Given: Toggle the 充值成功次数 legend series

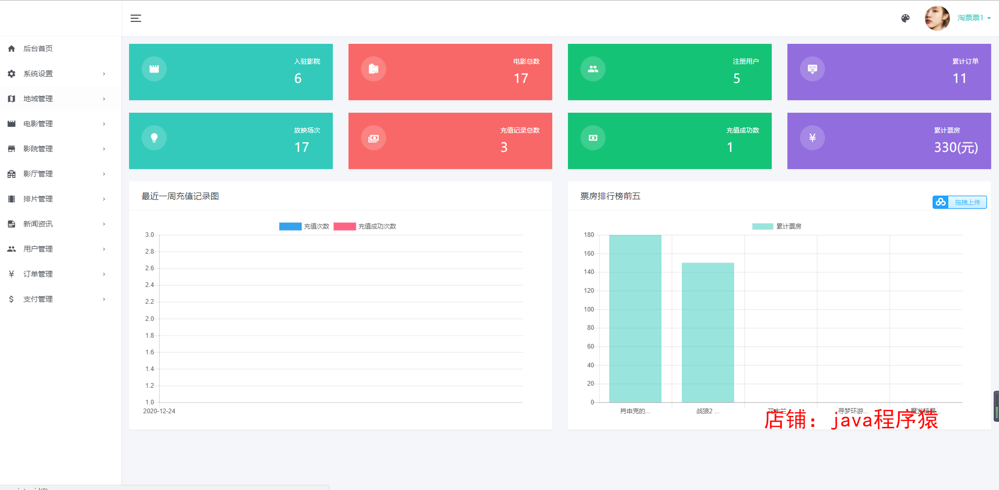Looking at the screenshot, I should (365, 226).
